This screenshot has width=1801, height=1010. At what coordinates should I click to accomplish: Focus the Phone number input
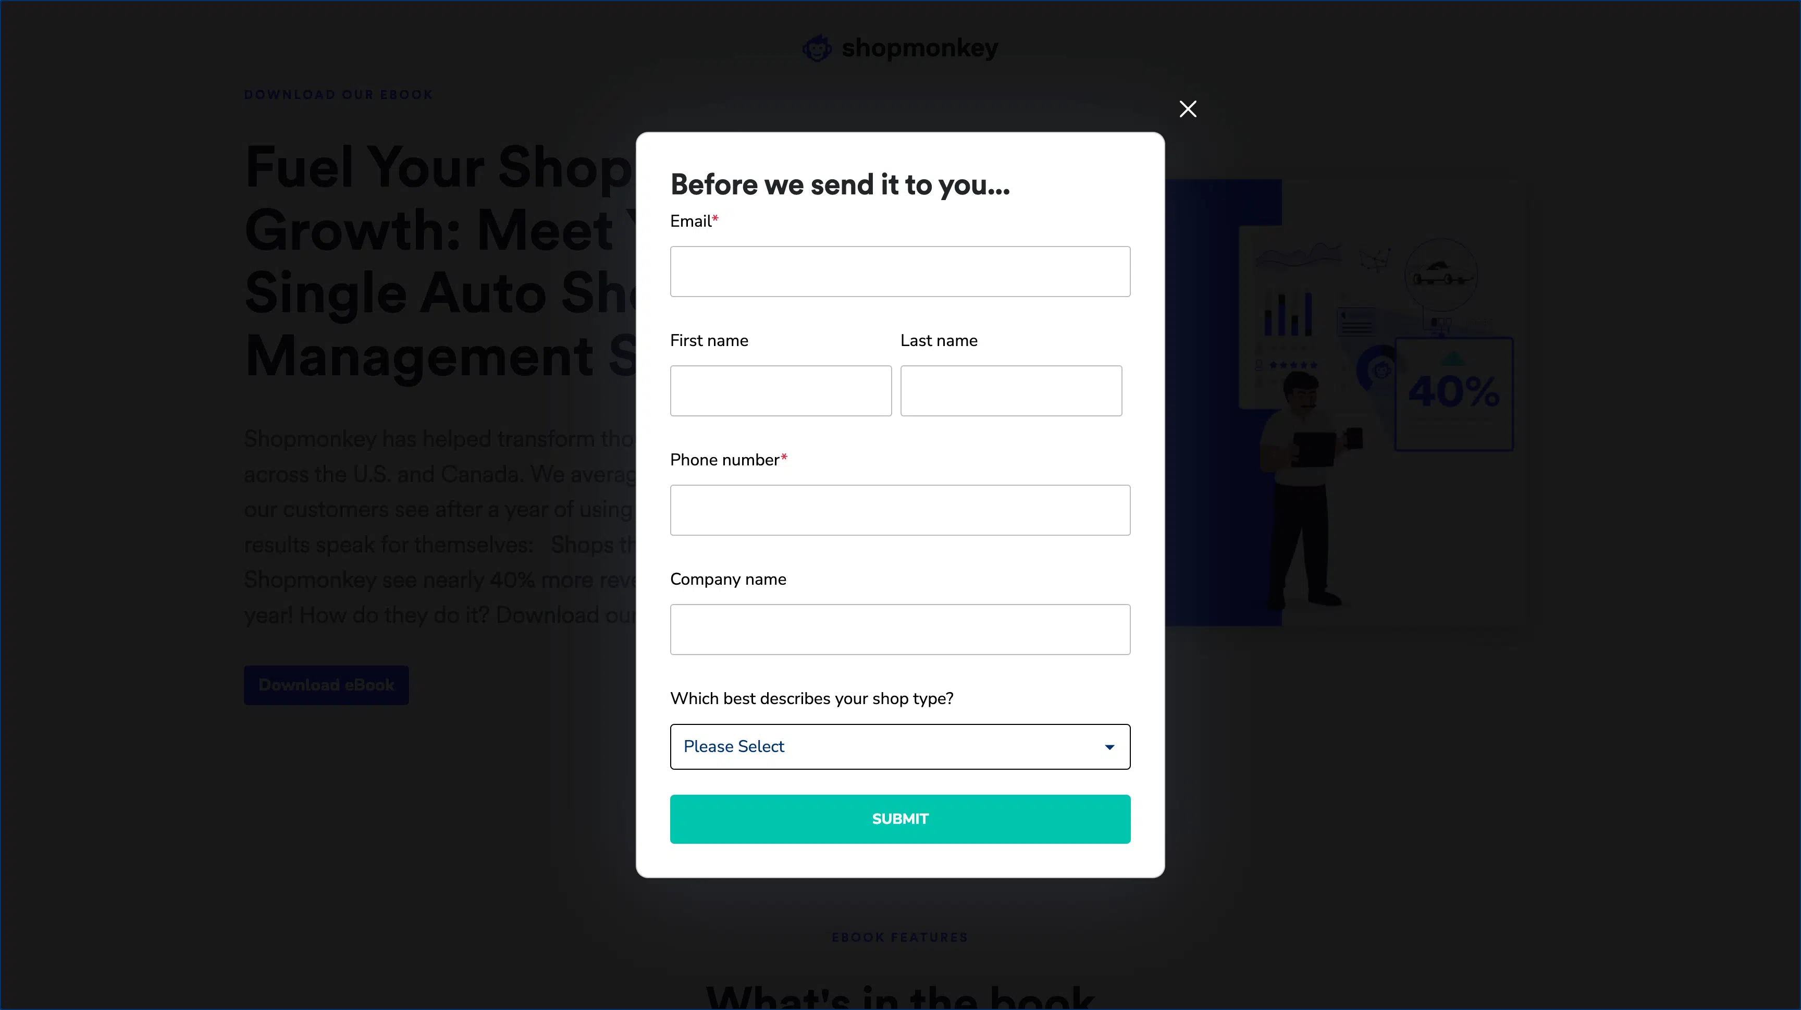click(900, 510)
